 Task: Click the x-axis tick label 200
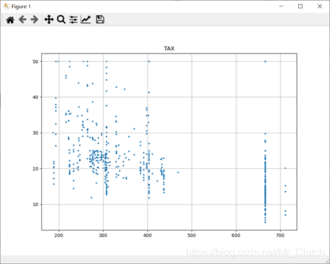coord(59,235)
